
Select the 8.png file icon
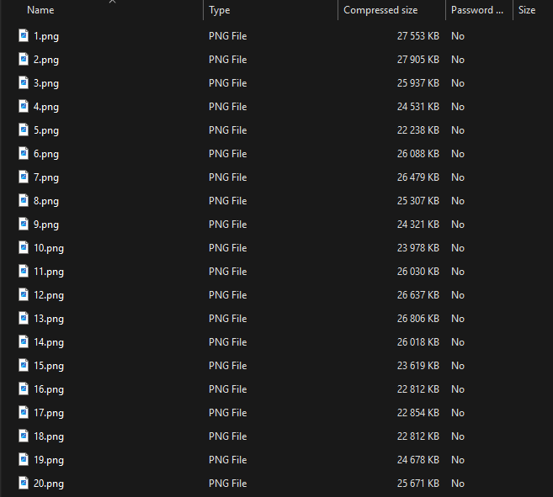click(x=24, y=200)
